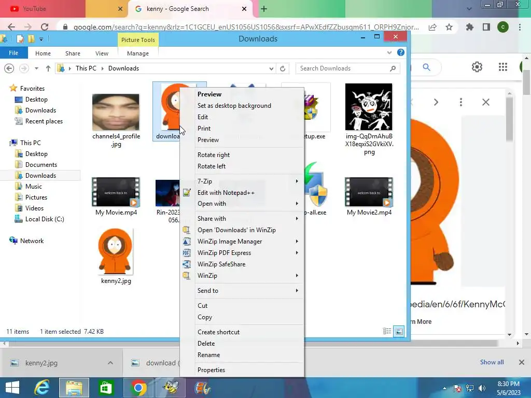Screen dimensions: 531x398
Task: Open the File ribbon tab
Action: tap(13, 53)
